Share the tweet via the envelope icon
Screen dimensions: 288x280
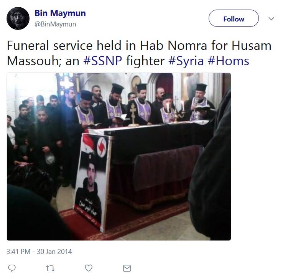[127, 268]
